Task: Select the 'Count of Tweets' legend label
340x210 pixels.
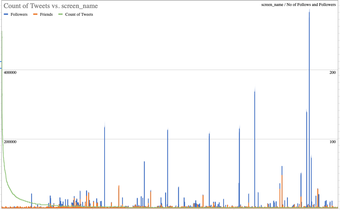Action: point(79,14)
